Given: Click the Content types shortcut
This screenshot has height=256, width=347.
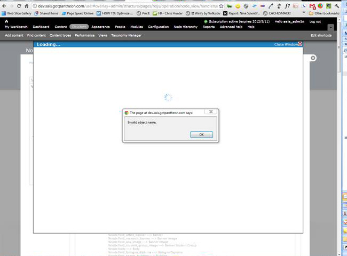Looking at the screenshot, I should click(60, 35).
